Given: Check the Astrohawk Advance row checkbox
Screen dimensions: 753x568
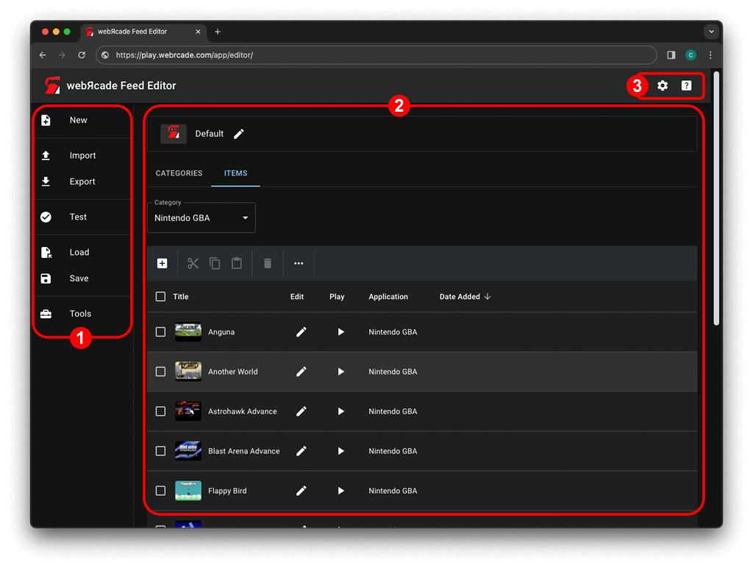Looking at the screenshot, I should coord(160,411).
